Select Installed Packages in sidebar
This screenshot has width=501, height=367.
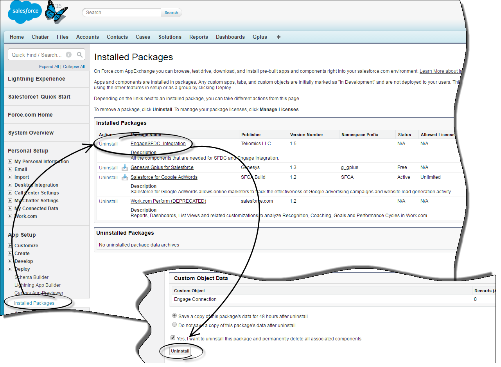(x=34, y=303)
